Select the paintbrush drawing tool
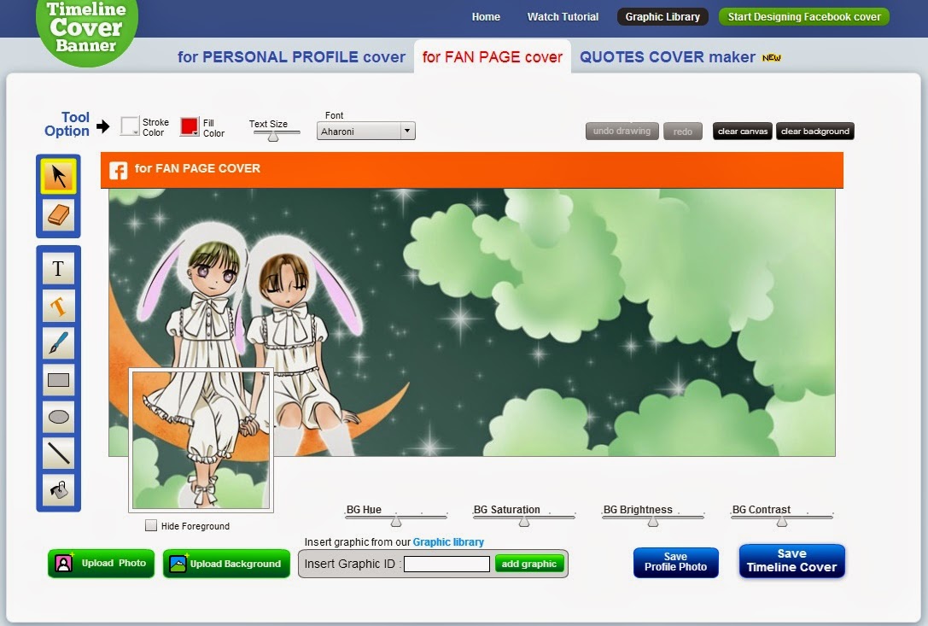This screenshot has height=626, width=928. tap(58, 343)
